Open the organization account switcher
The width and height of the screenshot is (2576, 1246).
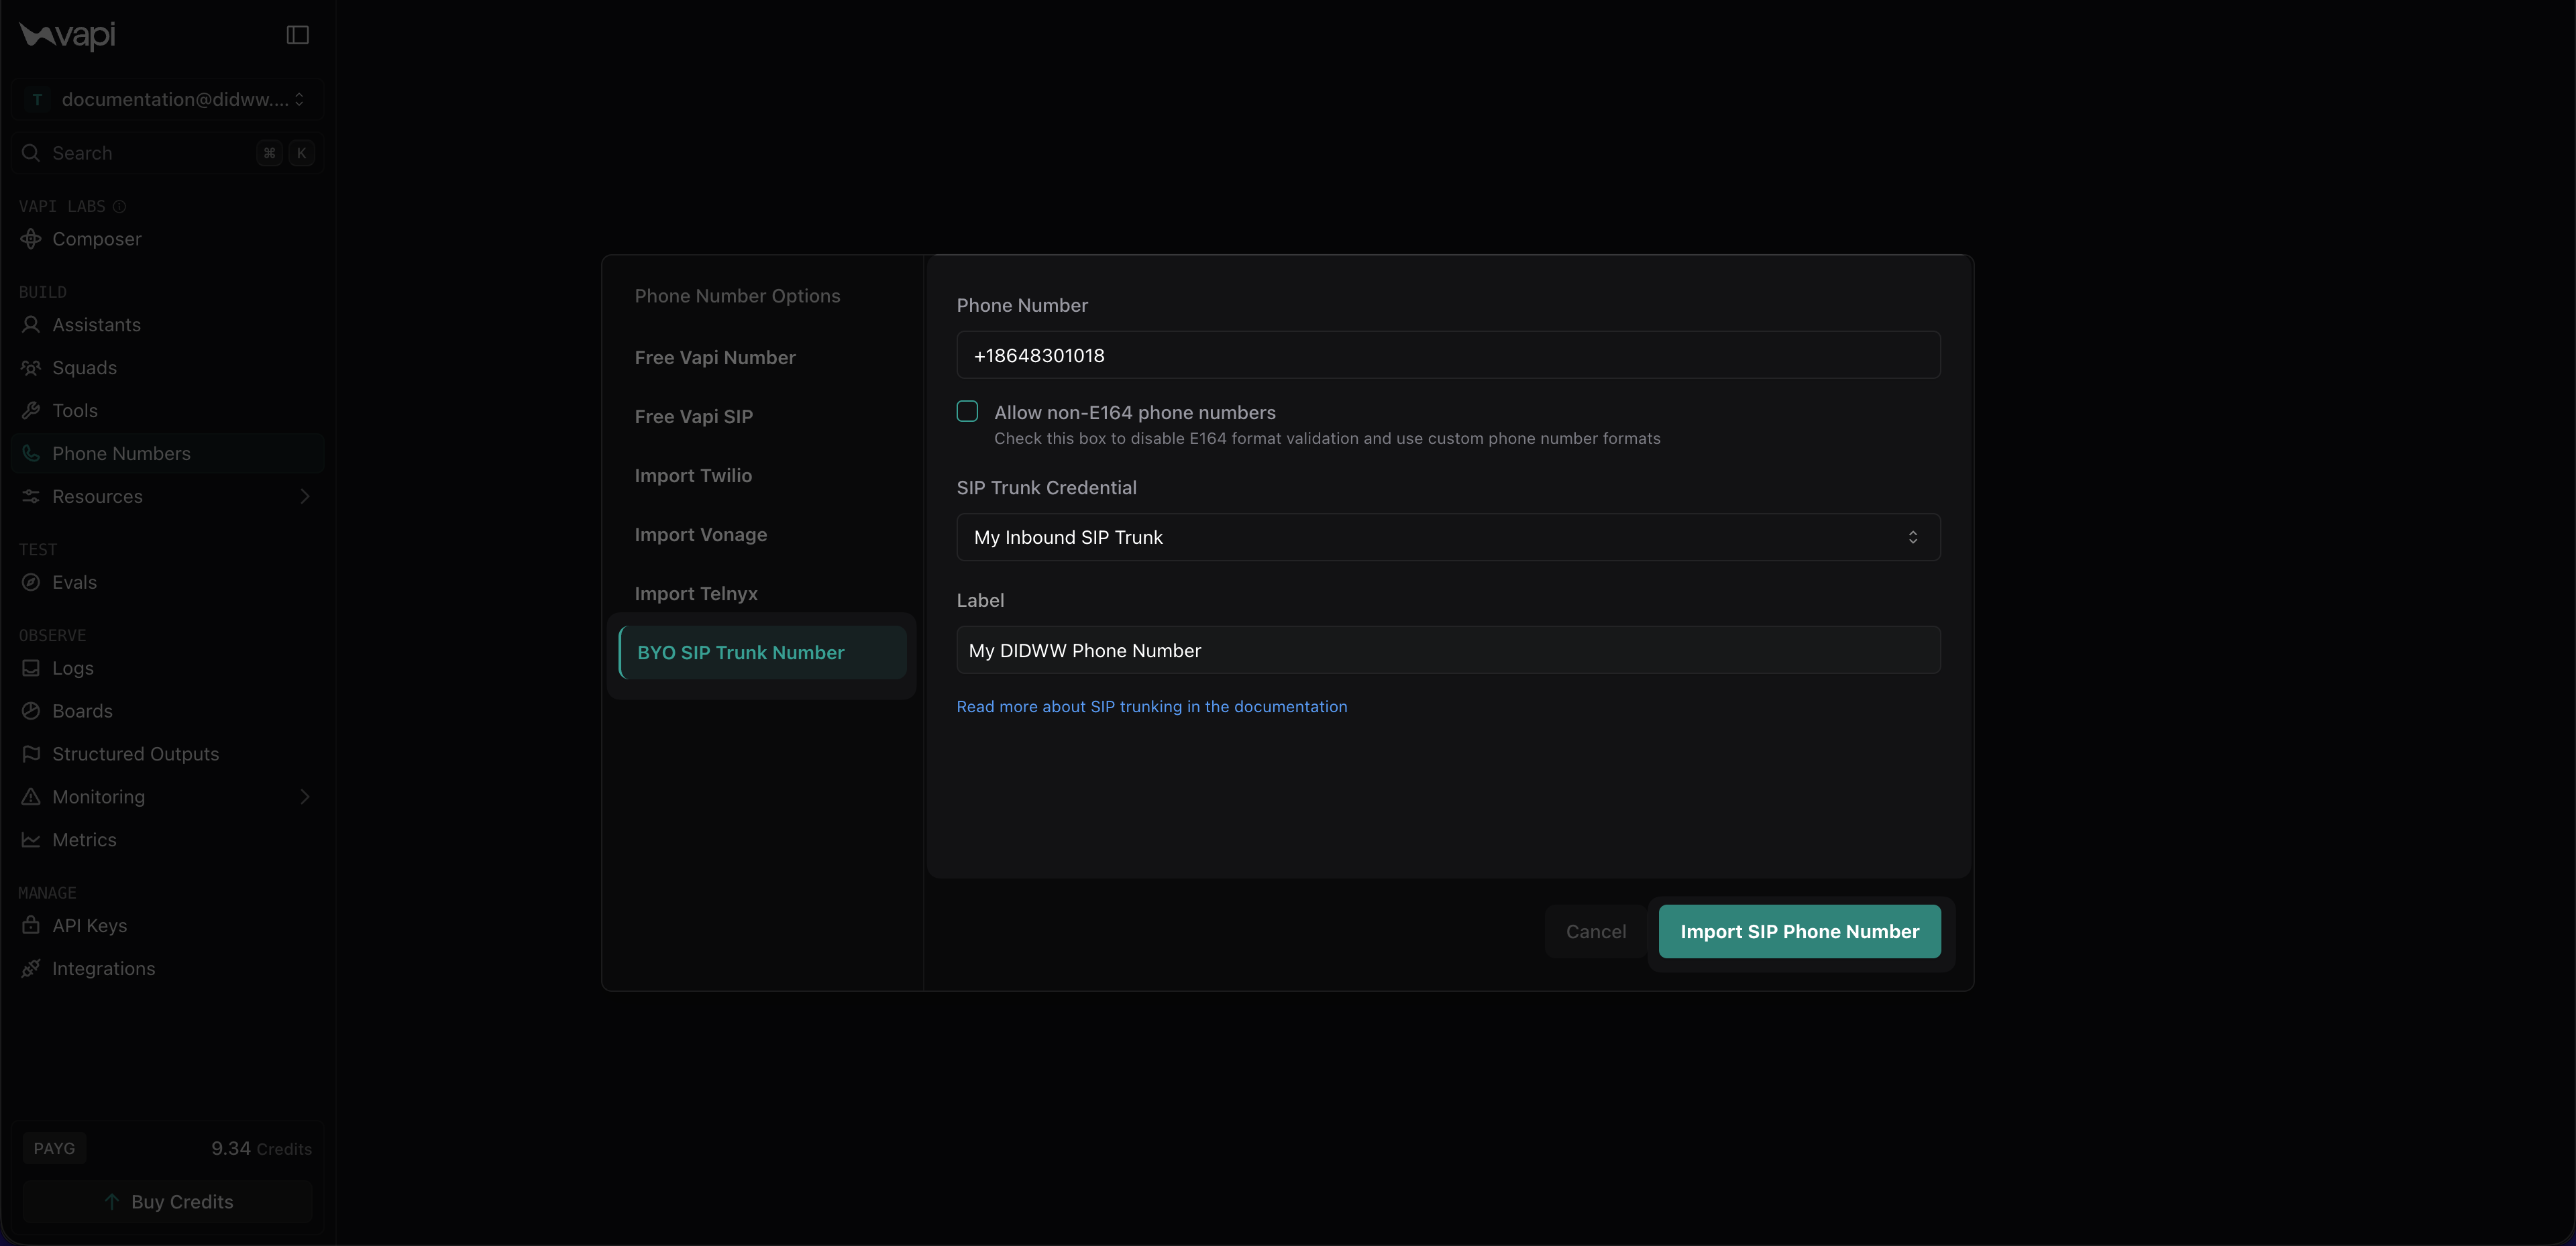click(167, 100)
